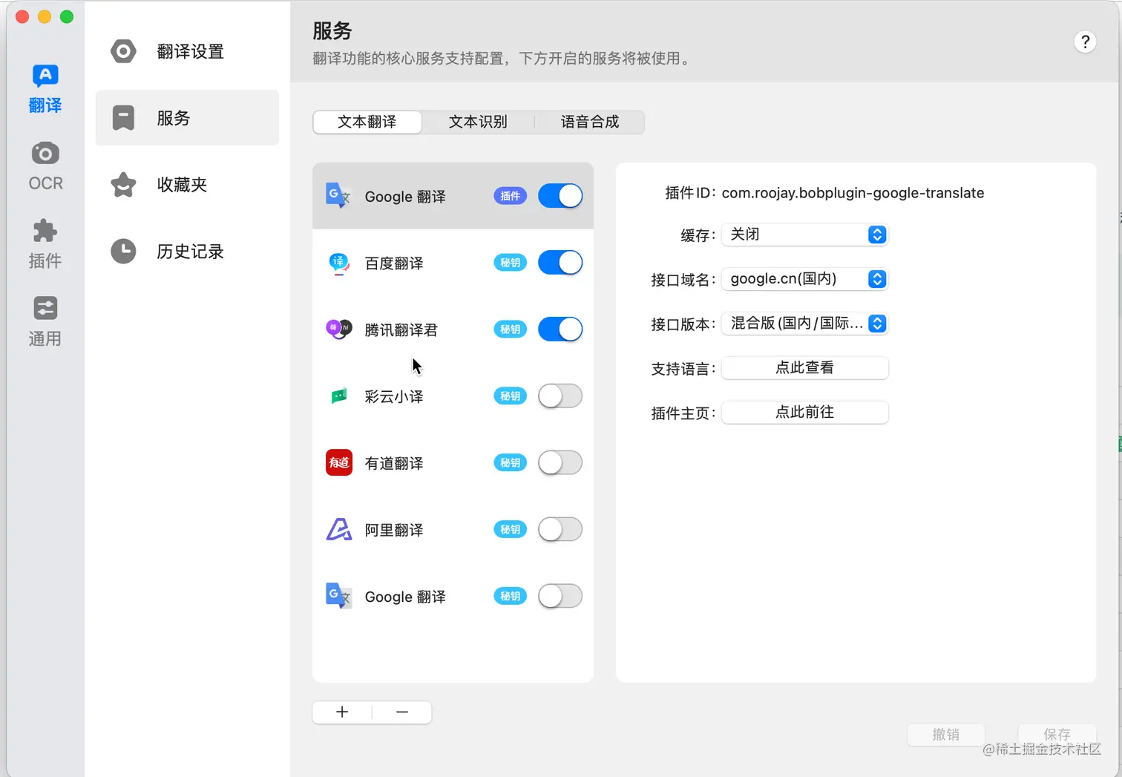Viewport: 1122px width, 777px height.
Task: Open the 接口域名 dropdown showing google.cn
Action: tap(804, 279)
